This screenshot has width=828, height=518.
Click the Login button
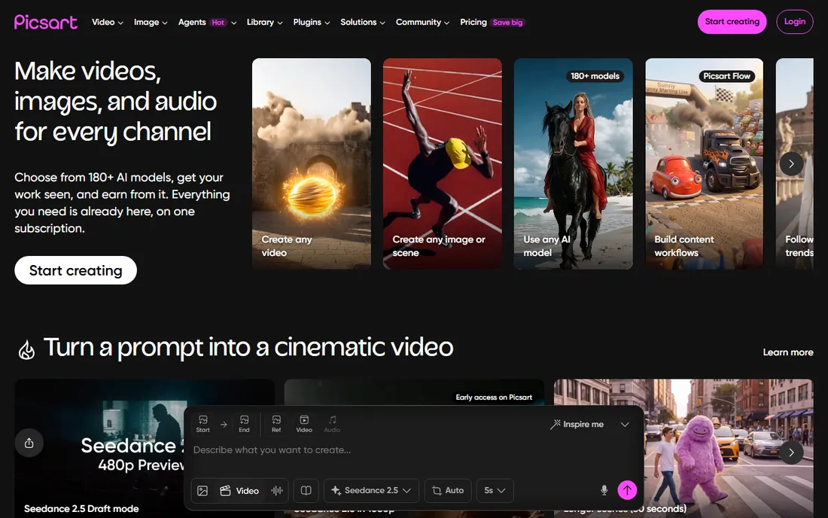pyautogui.click(x=795, y=22)
